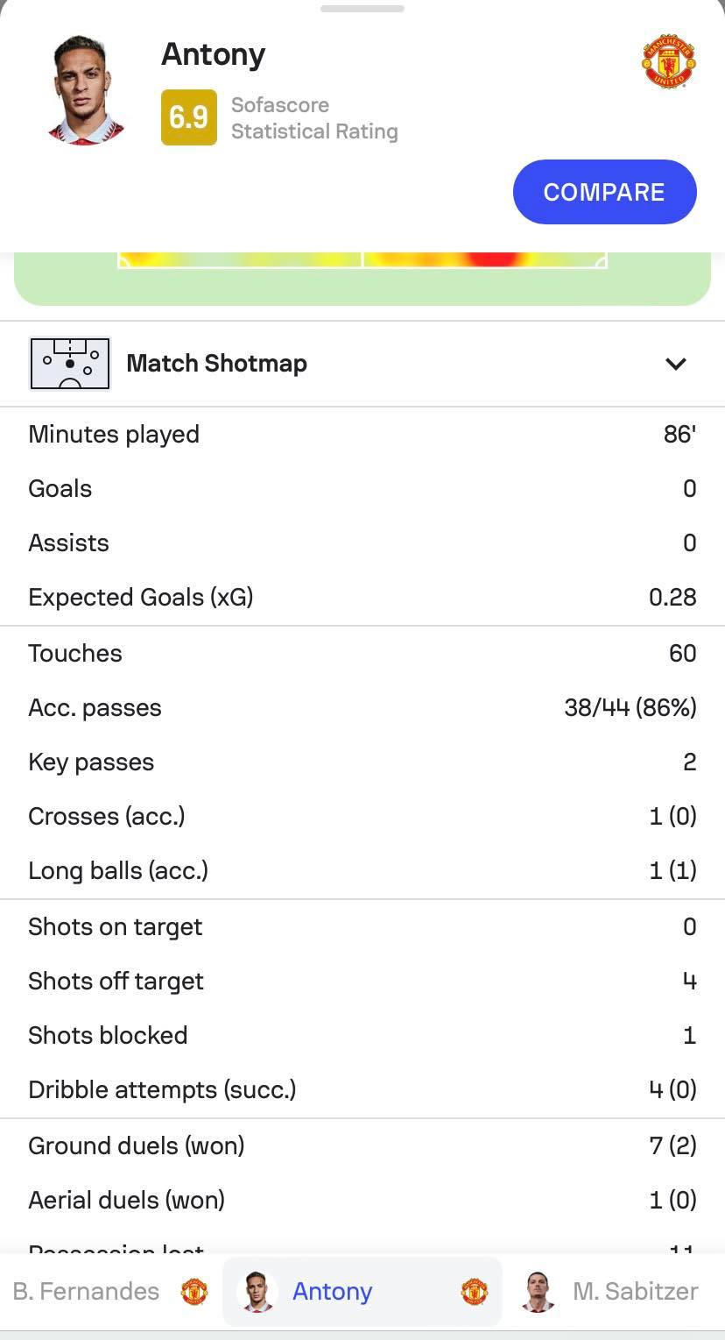Click the heatmap strip under header
725x1340 pixels.
[x=362, y=278]
